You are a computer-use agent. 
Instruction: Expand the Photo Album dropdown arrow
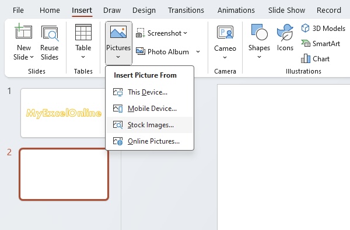(x=198, y=51)
